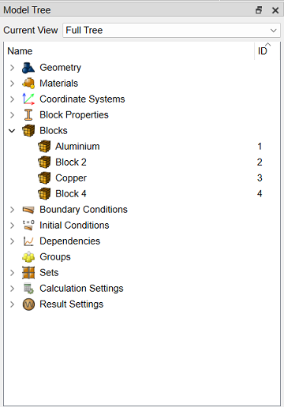Click the Geometry shapes icon

[28, 68]
